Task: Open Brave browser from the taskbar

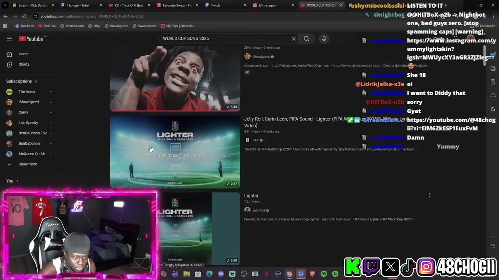Action: tap(312, 274)
